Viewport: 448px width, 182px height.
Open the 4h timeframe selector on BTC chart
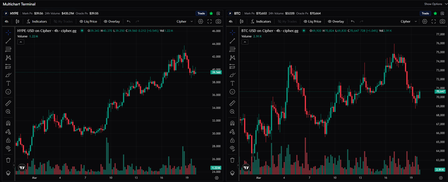[231, 22]
